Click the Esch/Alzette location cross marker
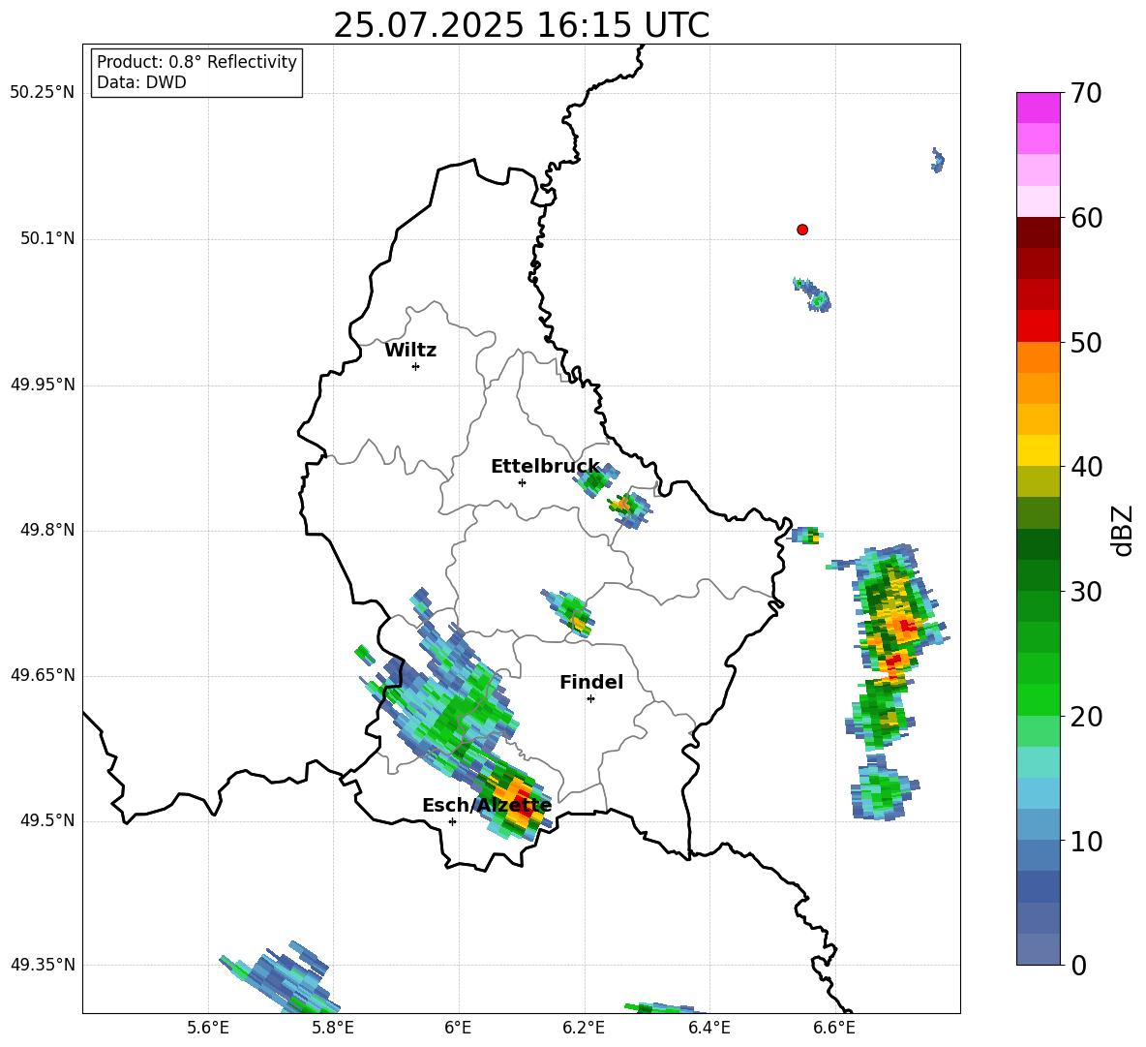 click(452, 821)
